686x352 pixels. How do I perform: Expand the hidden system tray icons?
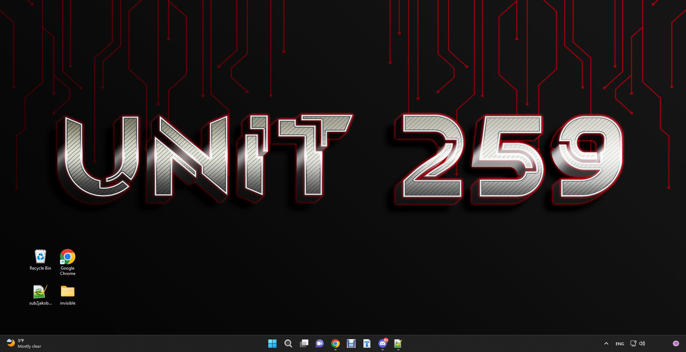pos(606,343)
